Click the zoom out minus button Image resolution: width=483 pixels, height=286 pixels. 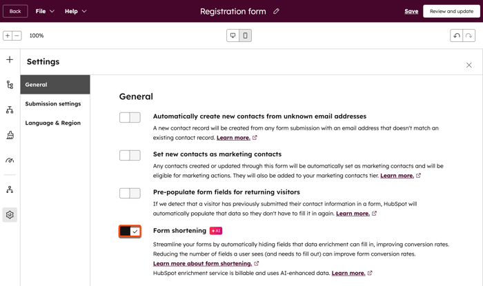pos(17,36)
